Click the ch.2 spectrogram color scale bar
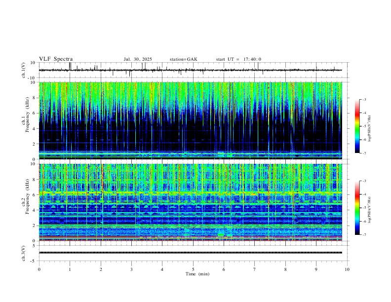Viewport: 391px width, 302px height. (x=357, y=208)
